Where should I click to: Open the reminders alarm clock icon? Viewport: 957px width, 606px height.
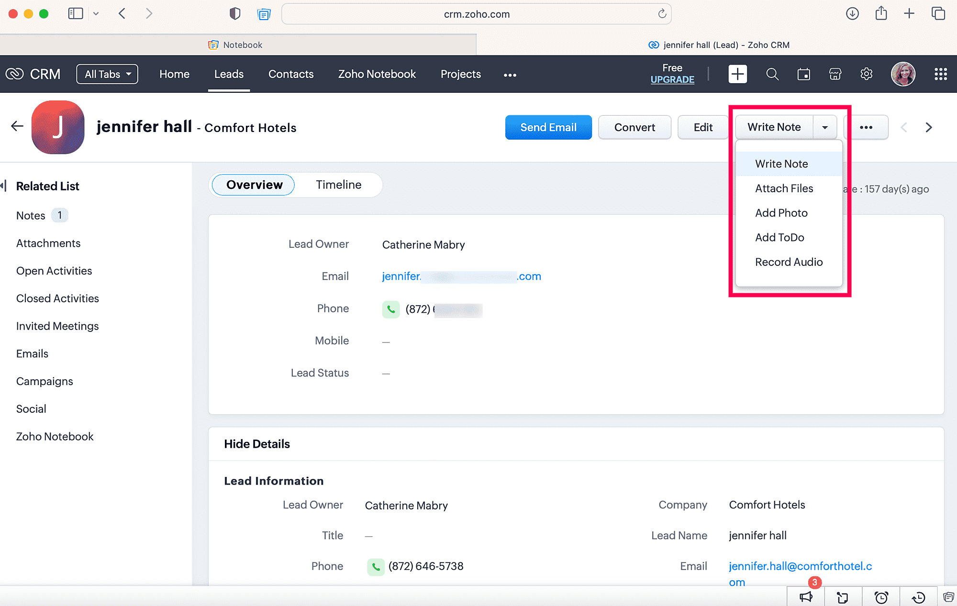[x=881, y=597]
